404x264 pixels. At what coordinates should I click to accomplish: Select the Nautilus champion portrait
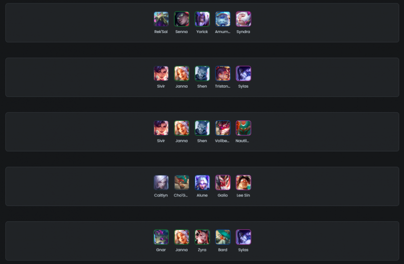click(243, 128)
